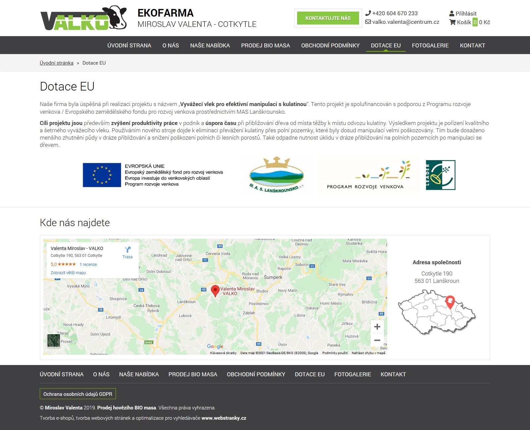The image size is (530, 430).
Task: Click the 1 recenze link
Action: pos(88,264)
